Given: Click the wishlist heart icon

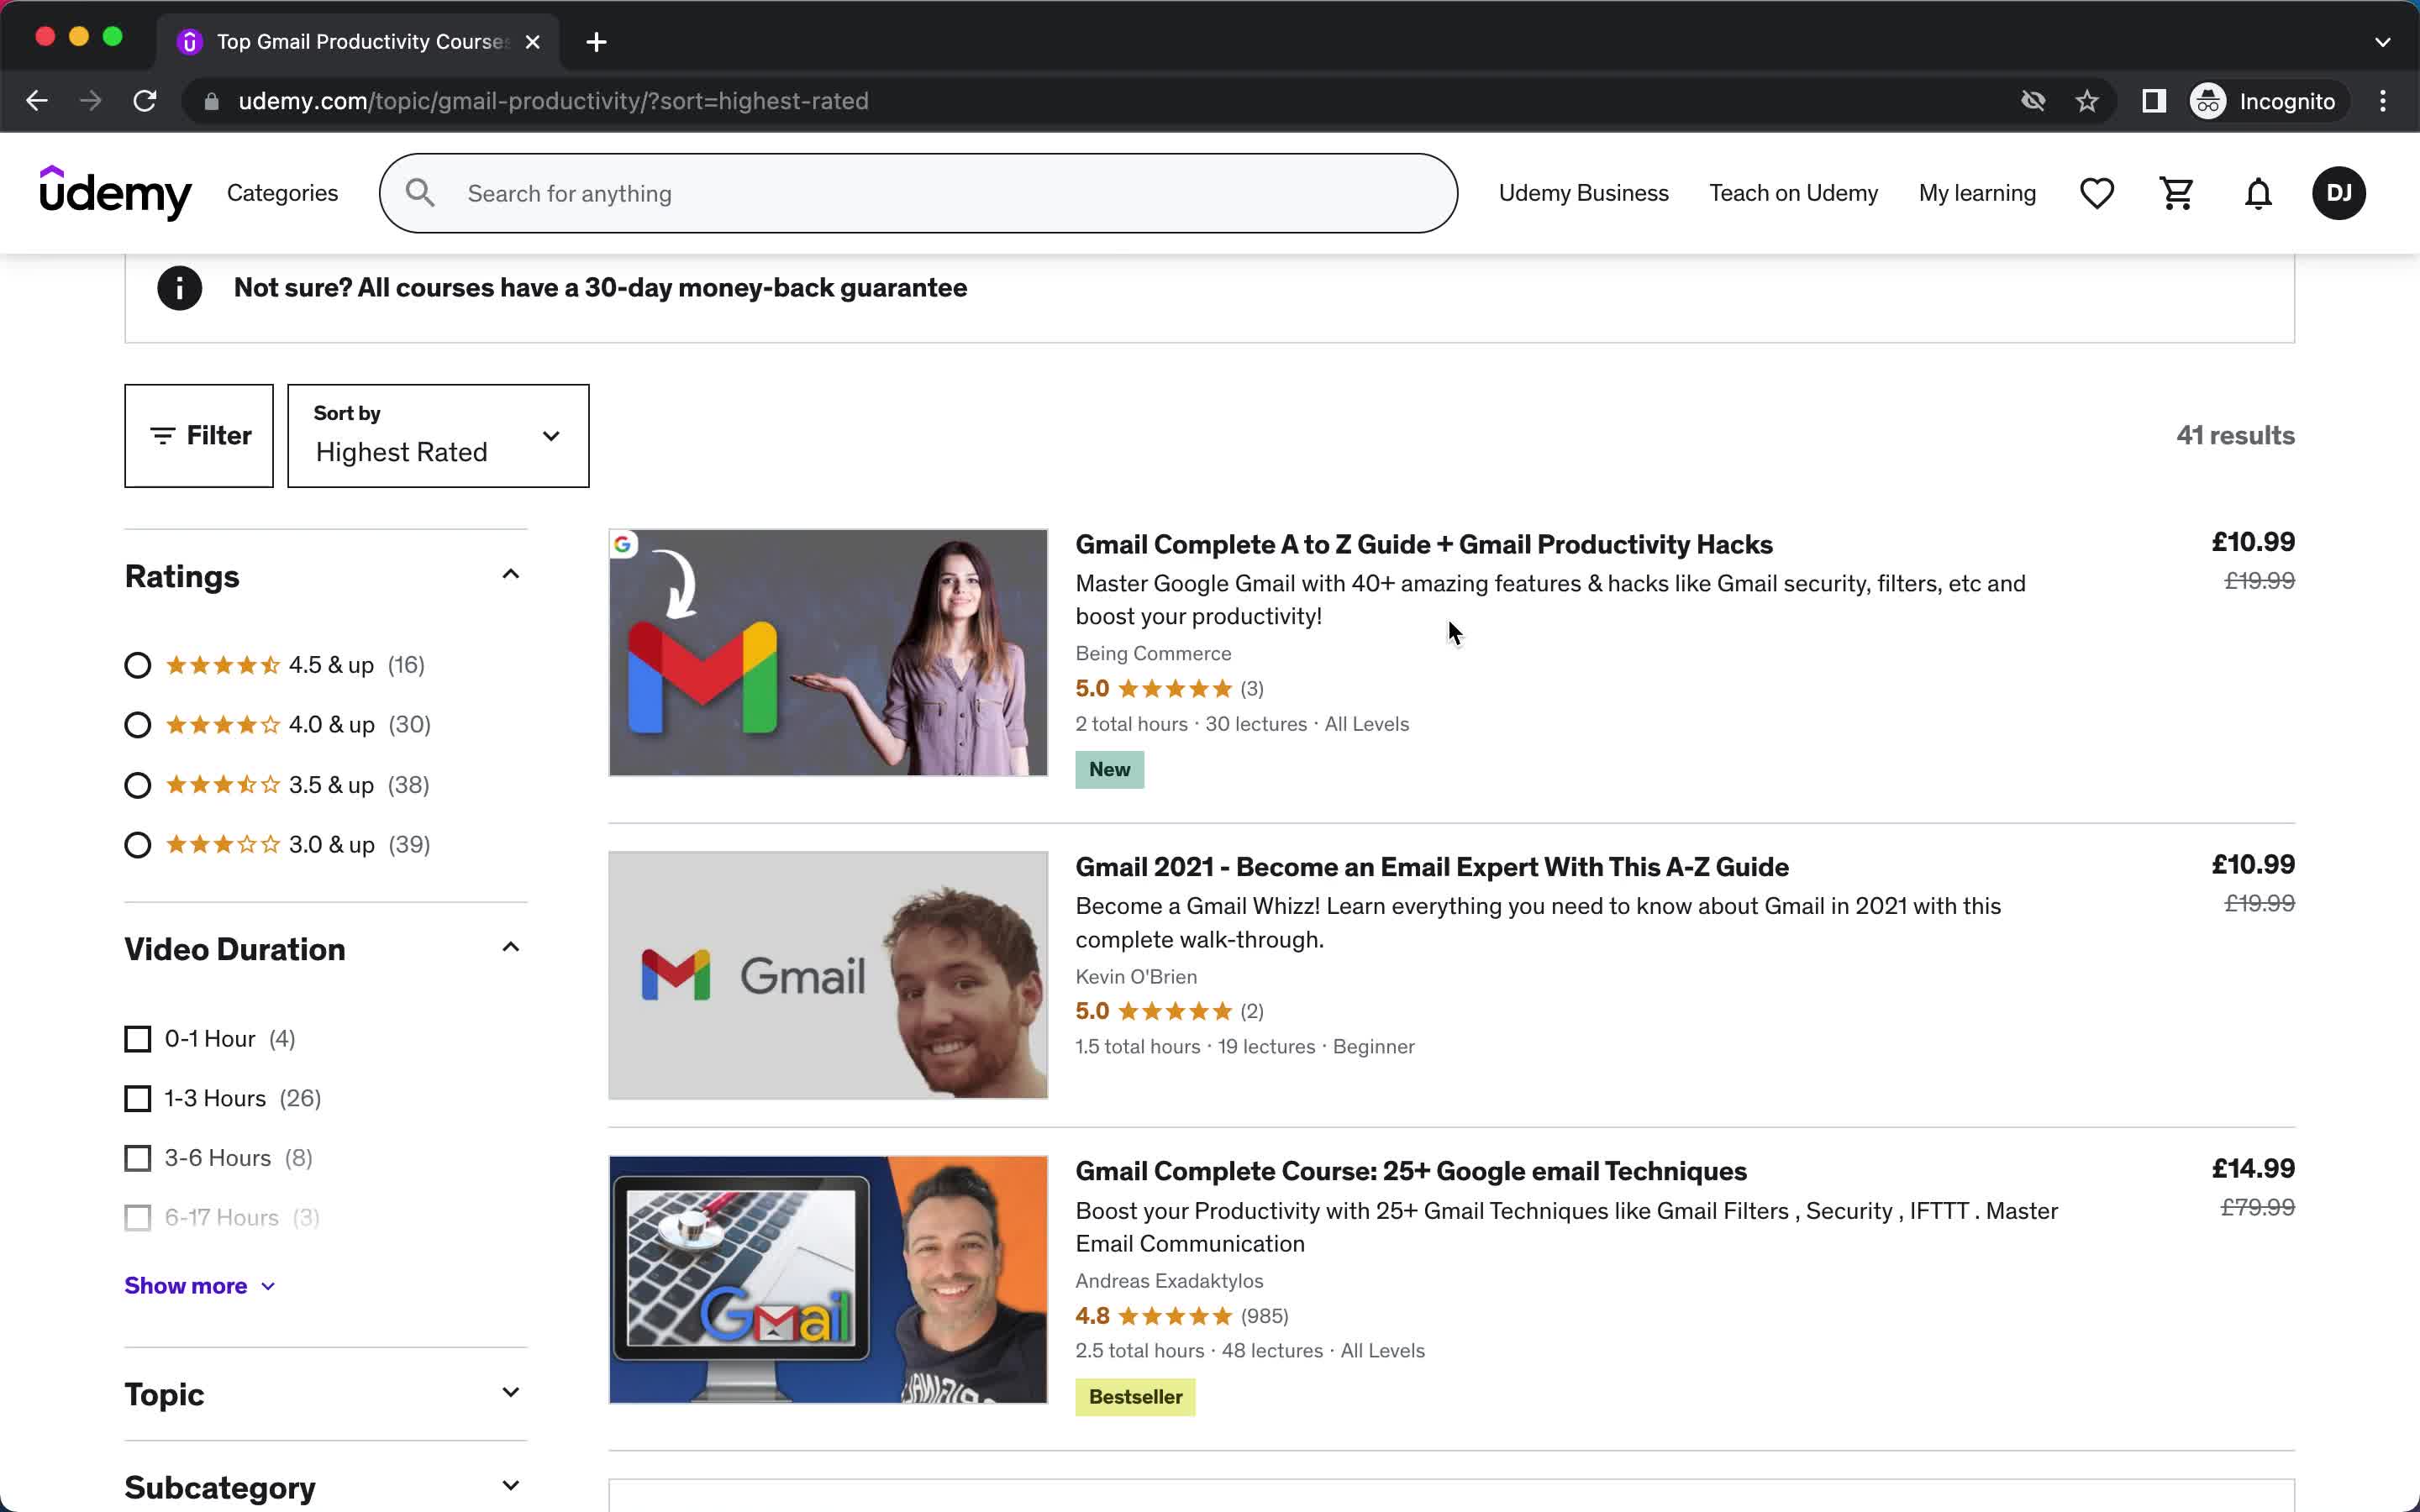Looking at the screenshot, I should [2097, 192].
